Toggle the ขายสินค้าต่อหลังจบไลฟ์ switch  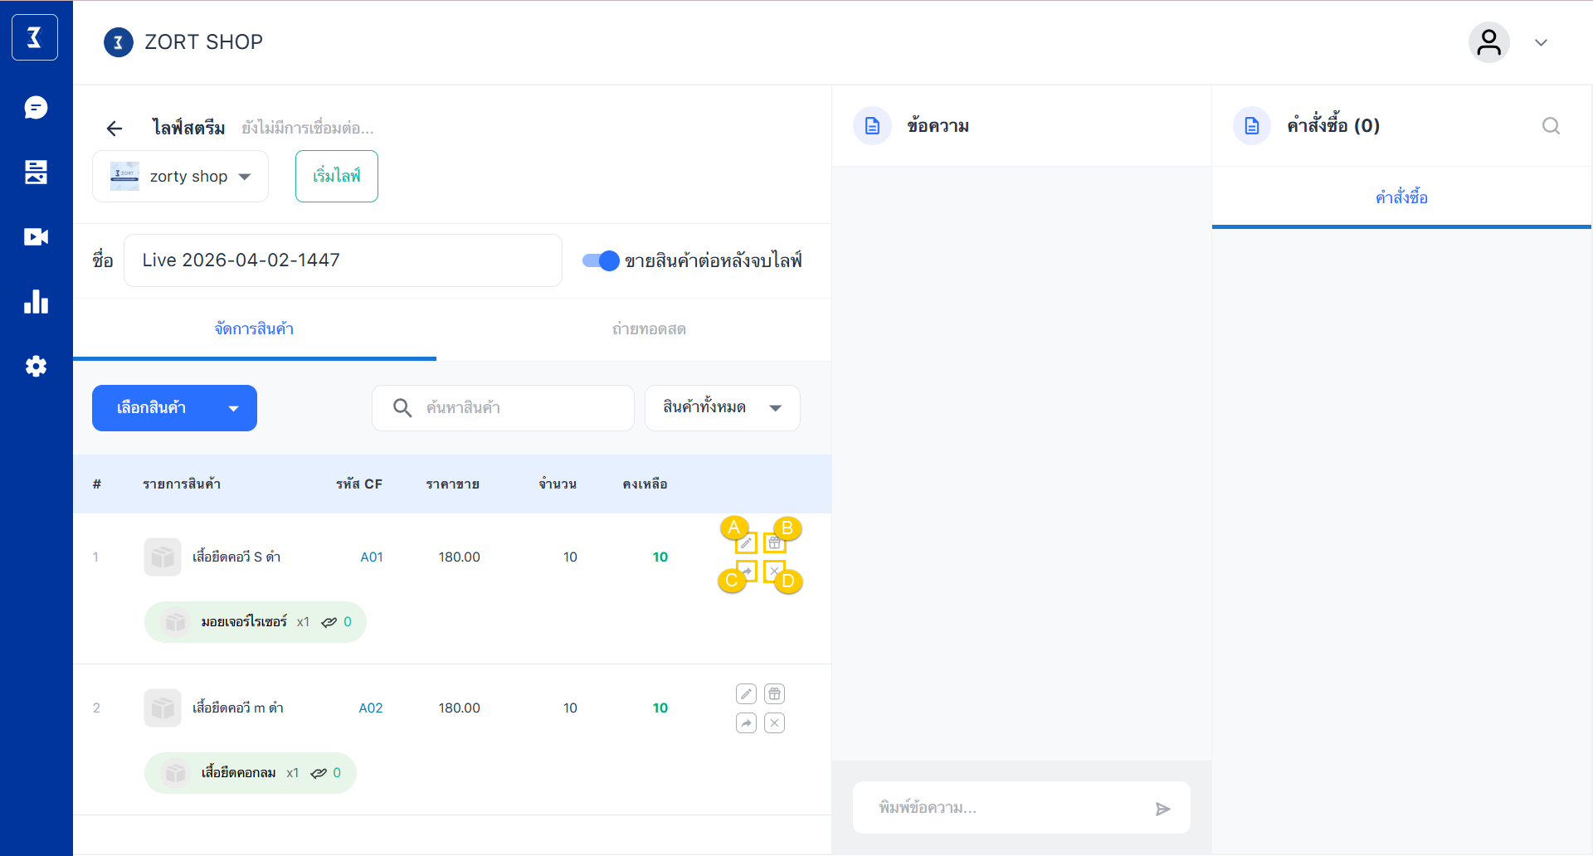[x=601, y=260]
